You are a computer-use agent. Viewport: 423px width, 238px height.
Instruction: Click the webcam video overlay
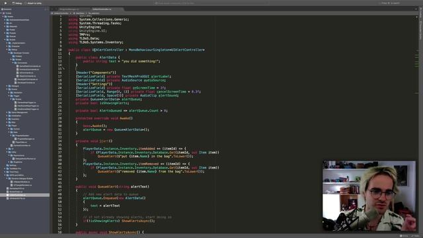369,196
